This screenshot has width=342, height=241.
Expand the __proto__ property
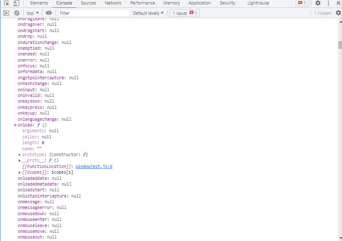click(x=20, y=161)
